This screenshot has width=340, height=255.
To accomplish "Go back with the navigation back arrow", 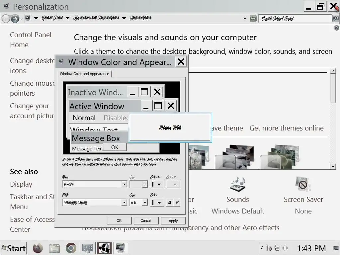I will [6, 19].
